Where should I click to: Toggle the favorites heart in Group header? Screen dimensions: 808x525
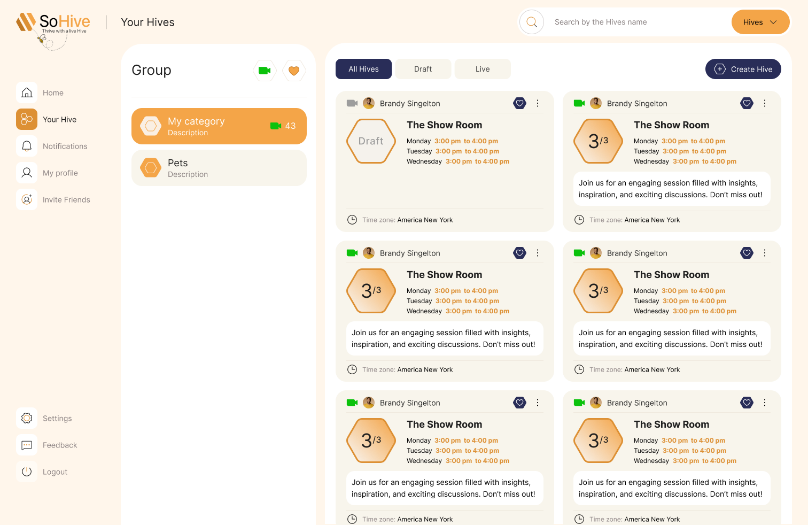click(294, 71)
